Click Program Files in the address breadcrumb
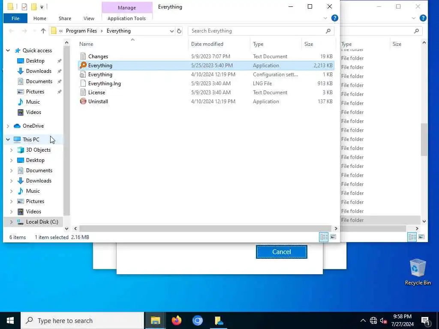This screenshot has width=439, height=329. (x=81, y=31)
